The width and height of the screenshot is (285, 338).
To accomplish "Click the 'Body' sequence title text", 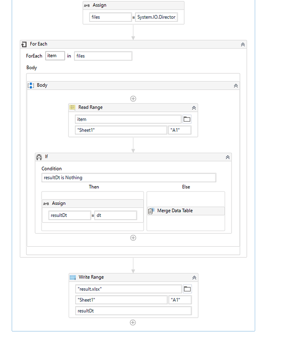I will pos(42,85).
